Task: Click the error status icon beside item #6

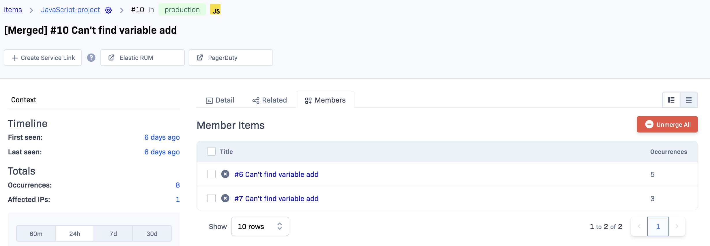Action: point(225,174)
